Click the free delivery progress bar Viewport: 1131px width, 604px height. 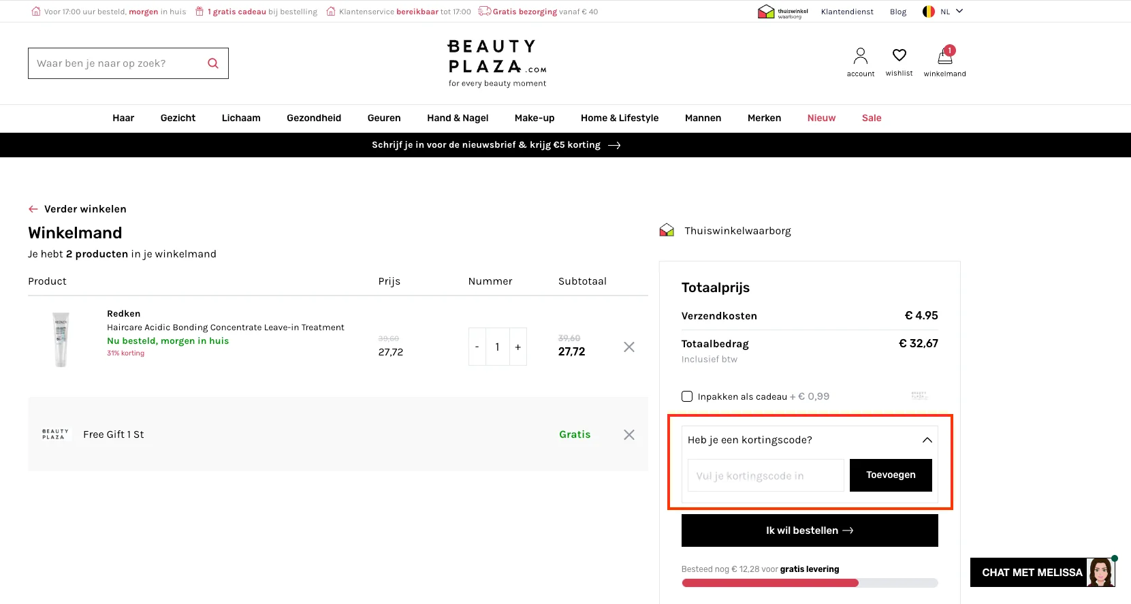810,583
